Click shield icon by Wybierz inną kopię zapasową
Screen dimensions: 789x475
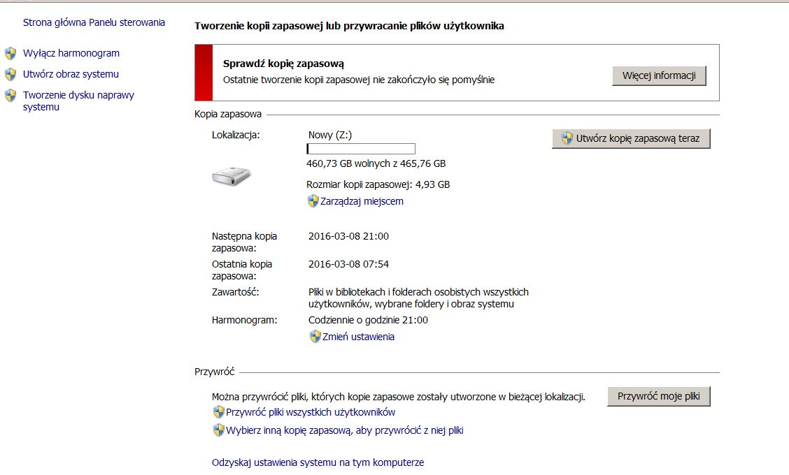click(218, 430)
